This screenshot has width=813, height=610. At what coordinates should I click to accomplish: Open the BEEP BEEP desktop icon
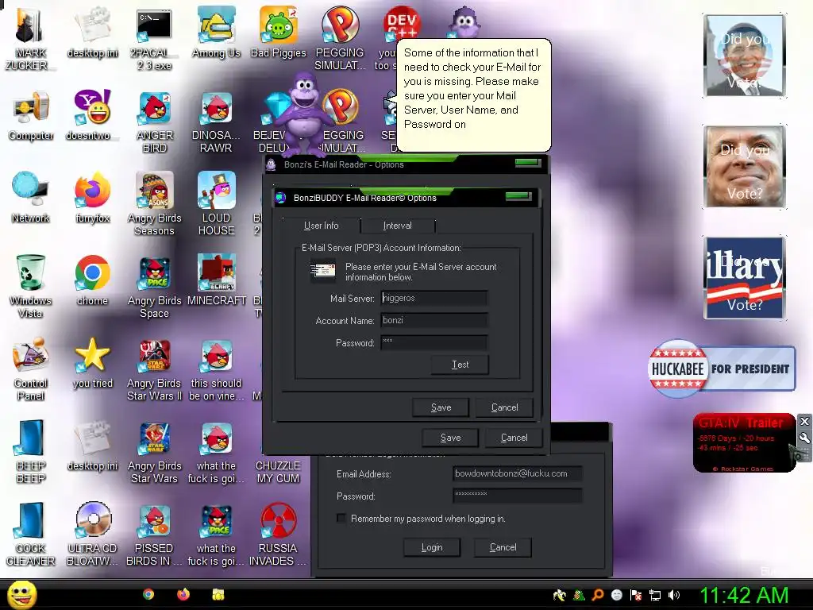(31, 451)
